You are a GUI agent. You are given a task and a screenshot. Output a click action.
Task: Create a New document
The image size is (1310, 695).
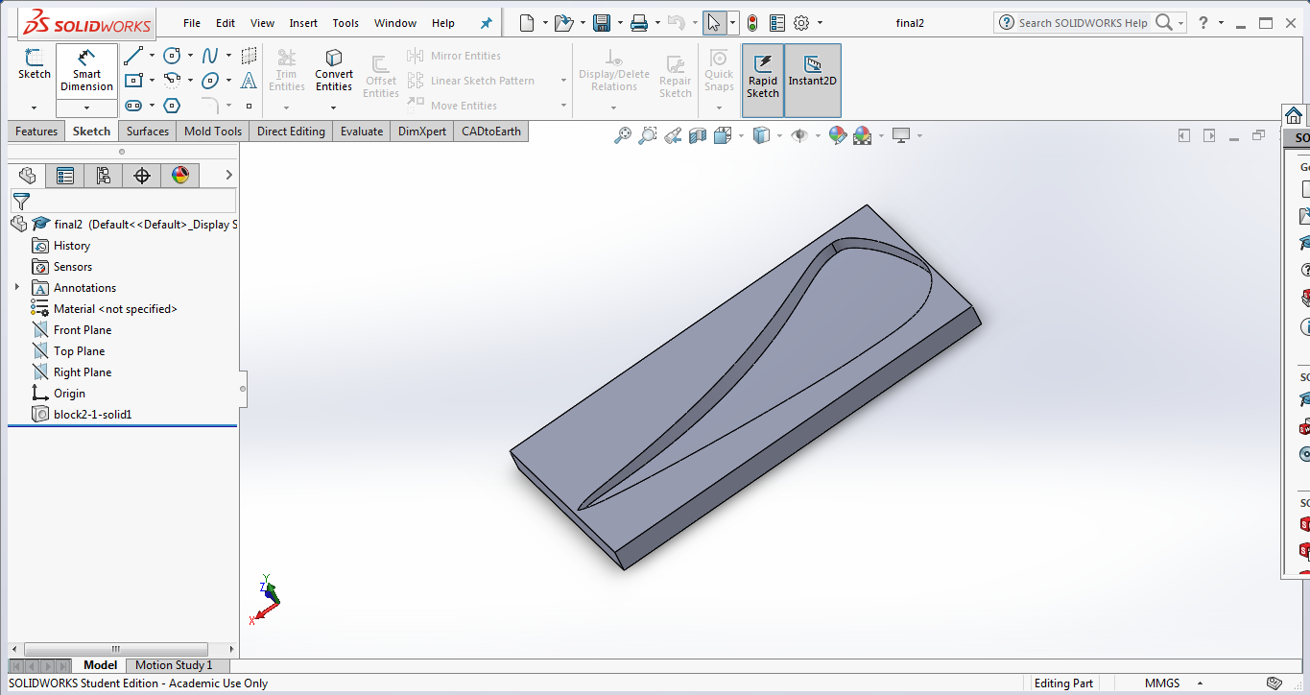pyautogui.click(x=527, y=23)
